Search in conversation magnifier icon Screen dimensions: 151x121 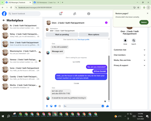pos(134,41)
